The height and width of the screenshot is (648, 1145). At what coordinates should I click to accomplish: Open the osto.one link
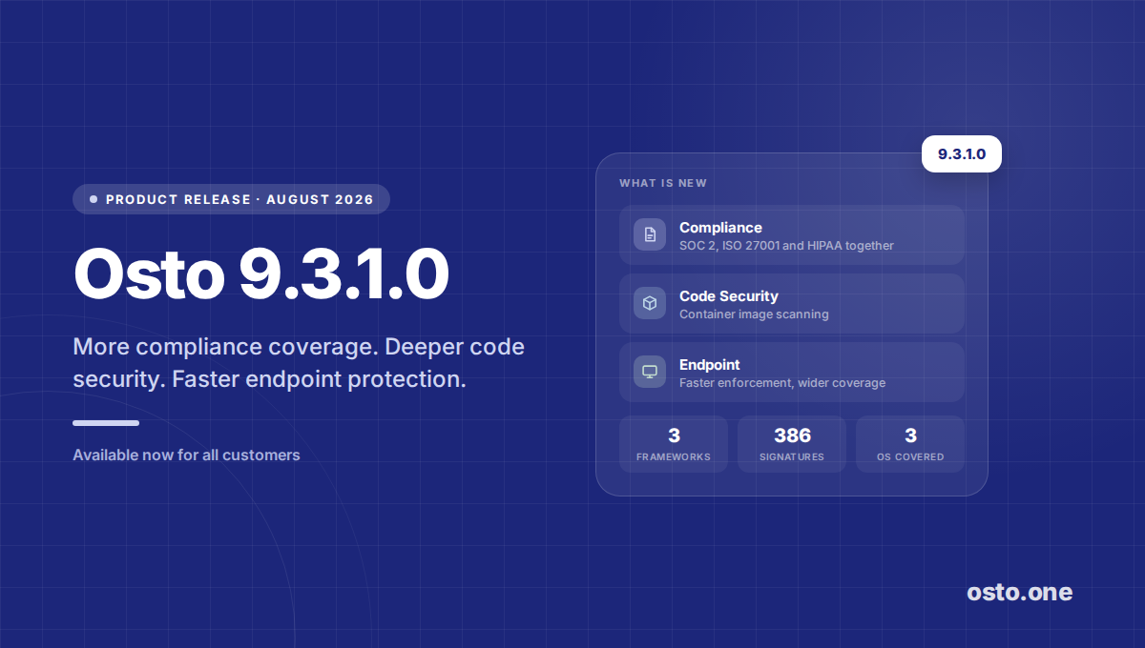point(1019,593)
